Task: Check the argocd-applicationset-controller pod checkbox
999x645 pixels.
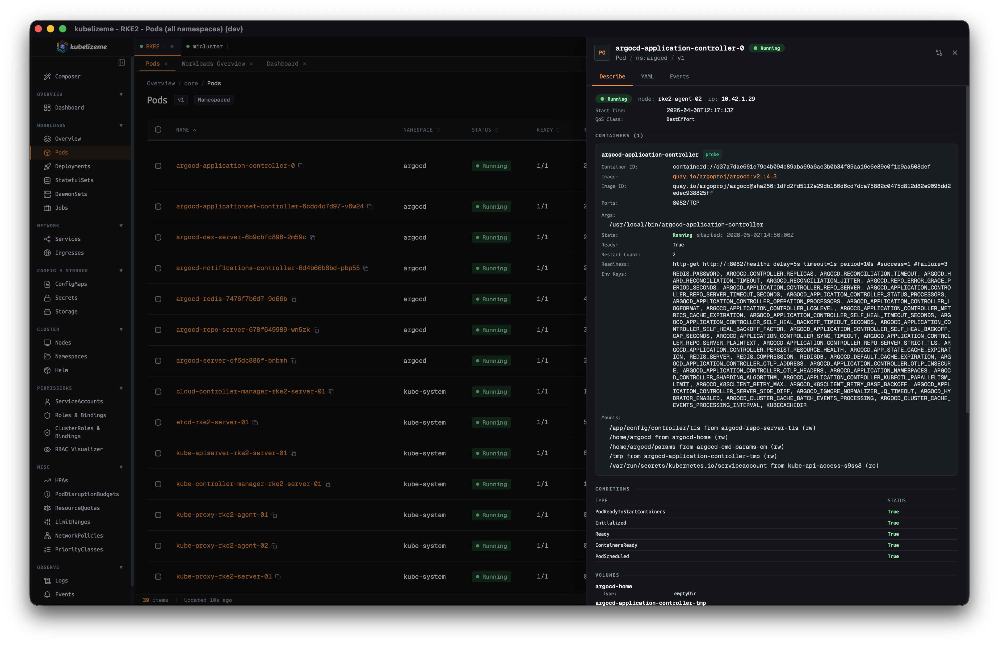Action: point(158,207)
